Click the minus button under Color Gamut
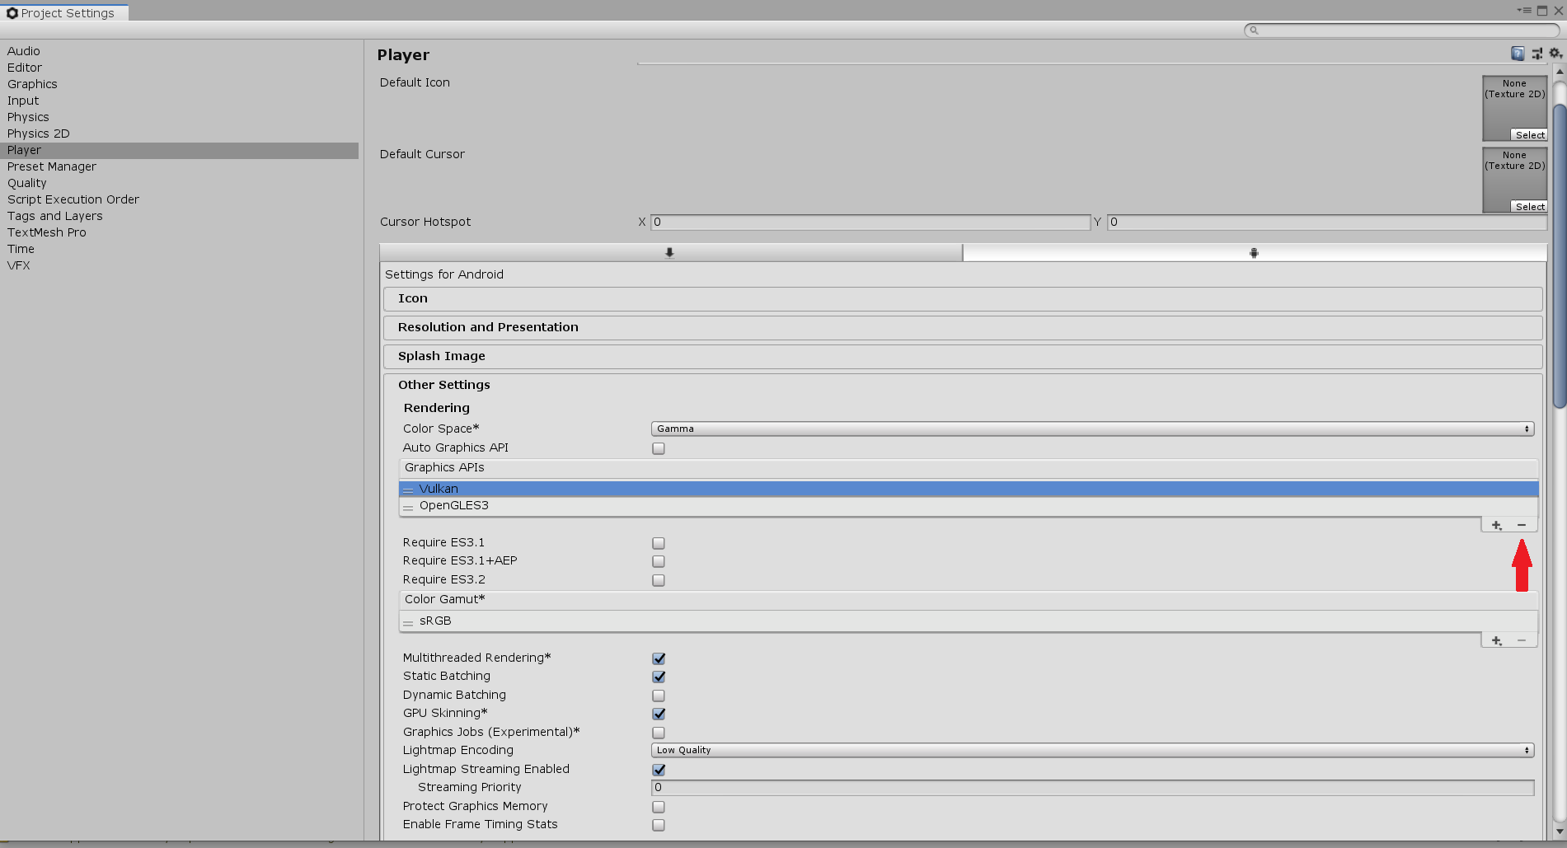This screenshot has width=1567, height=848. pos(1521,640)
